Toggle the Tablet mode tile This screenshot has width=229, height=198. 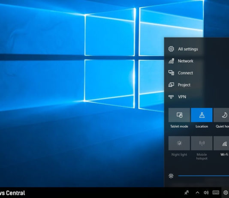pos(179,115)
